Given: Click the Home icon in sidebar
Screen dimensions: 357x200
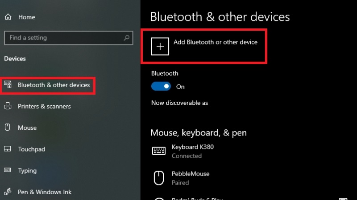Looking at the screenshot, I should click(x=8, y=17).
